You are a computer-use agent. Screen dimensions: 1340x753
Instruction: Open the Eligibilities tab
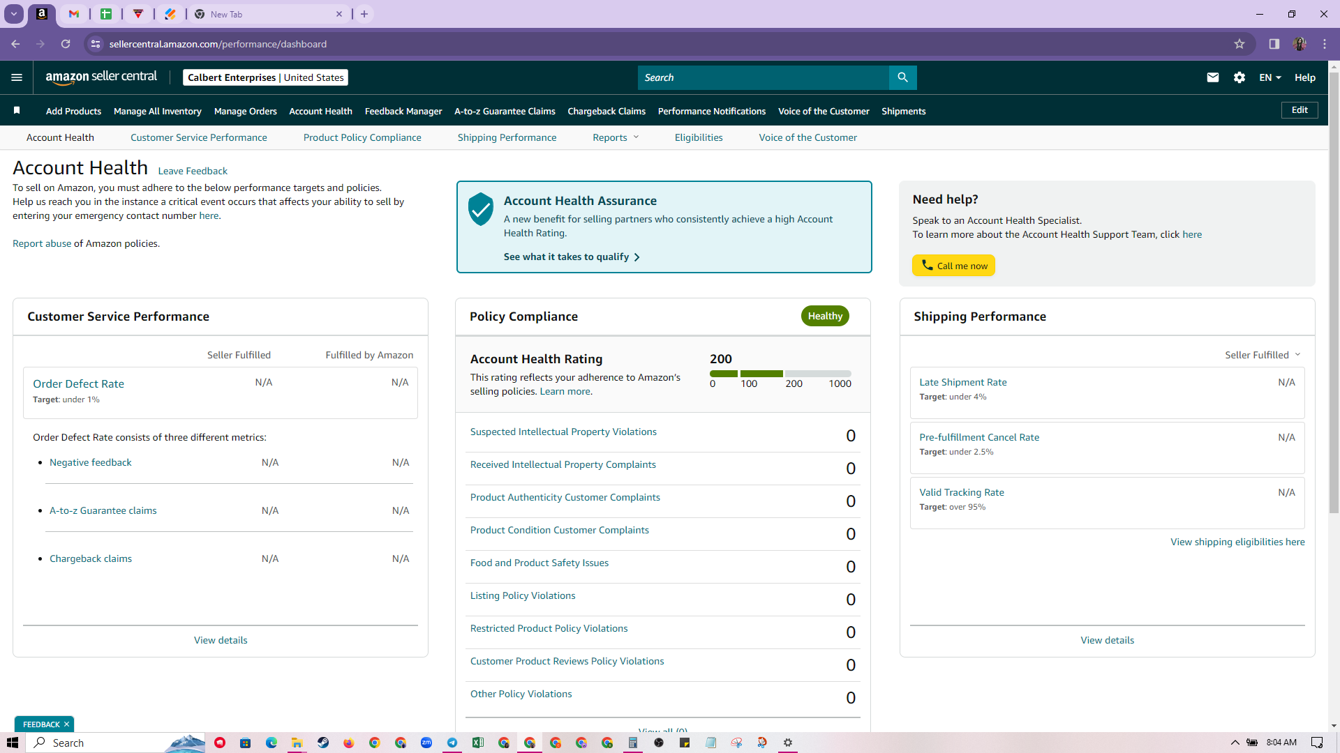point(699,137)
